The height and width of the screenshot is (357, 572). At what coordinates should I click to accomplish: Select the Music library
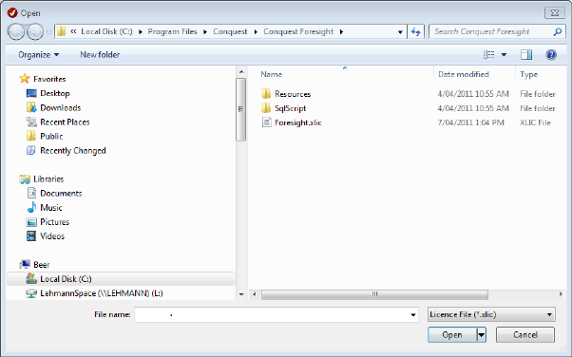50,208
